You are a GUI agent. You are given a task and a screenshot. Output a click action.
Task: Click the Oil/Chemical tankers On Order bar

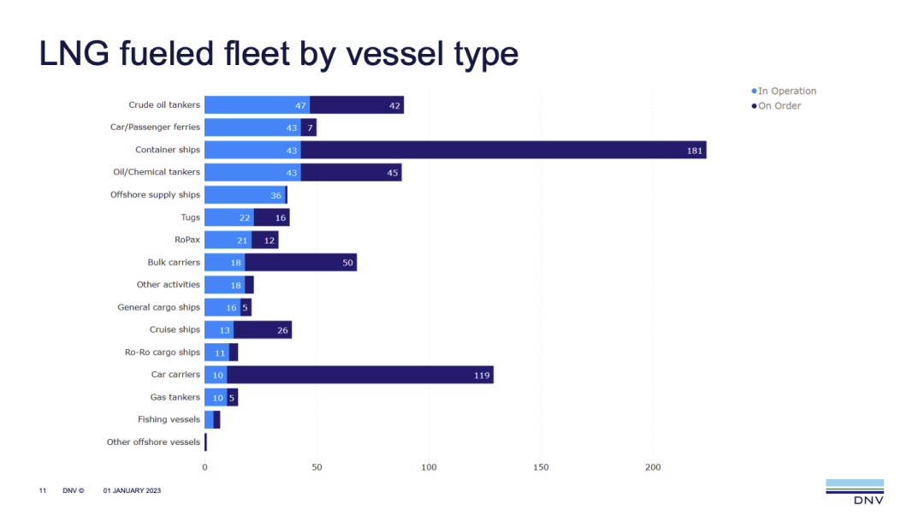351,173
